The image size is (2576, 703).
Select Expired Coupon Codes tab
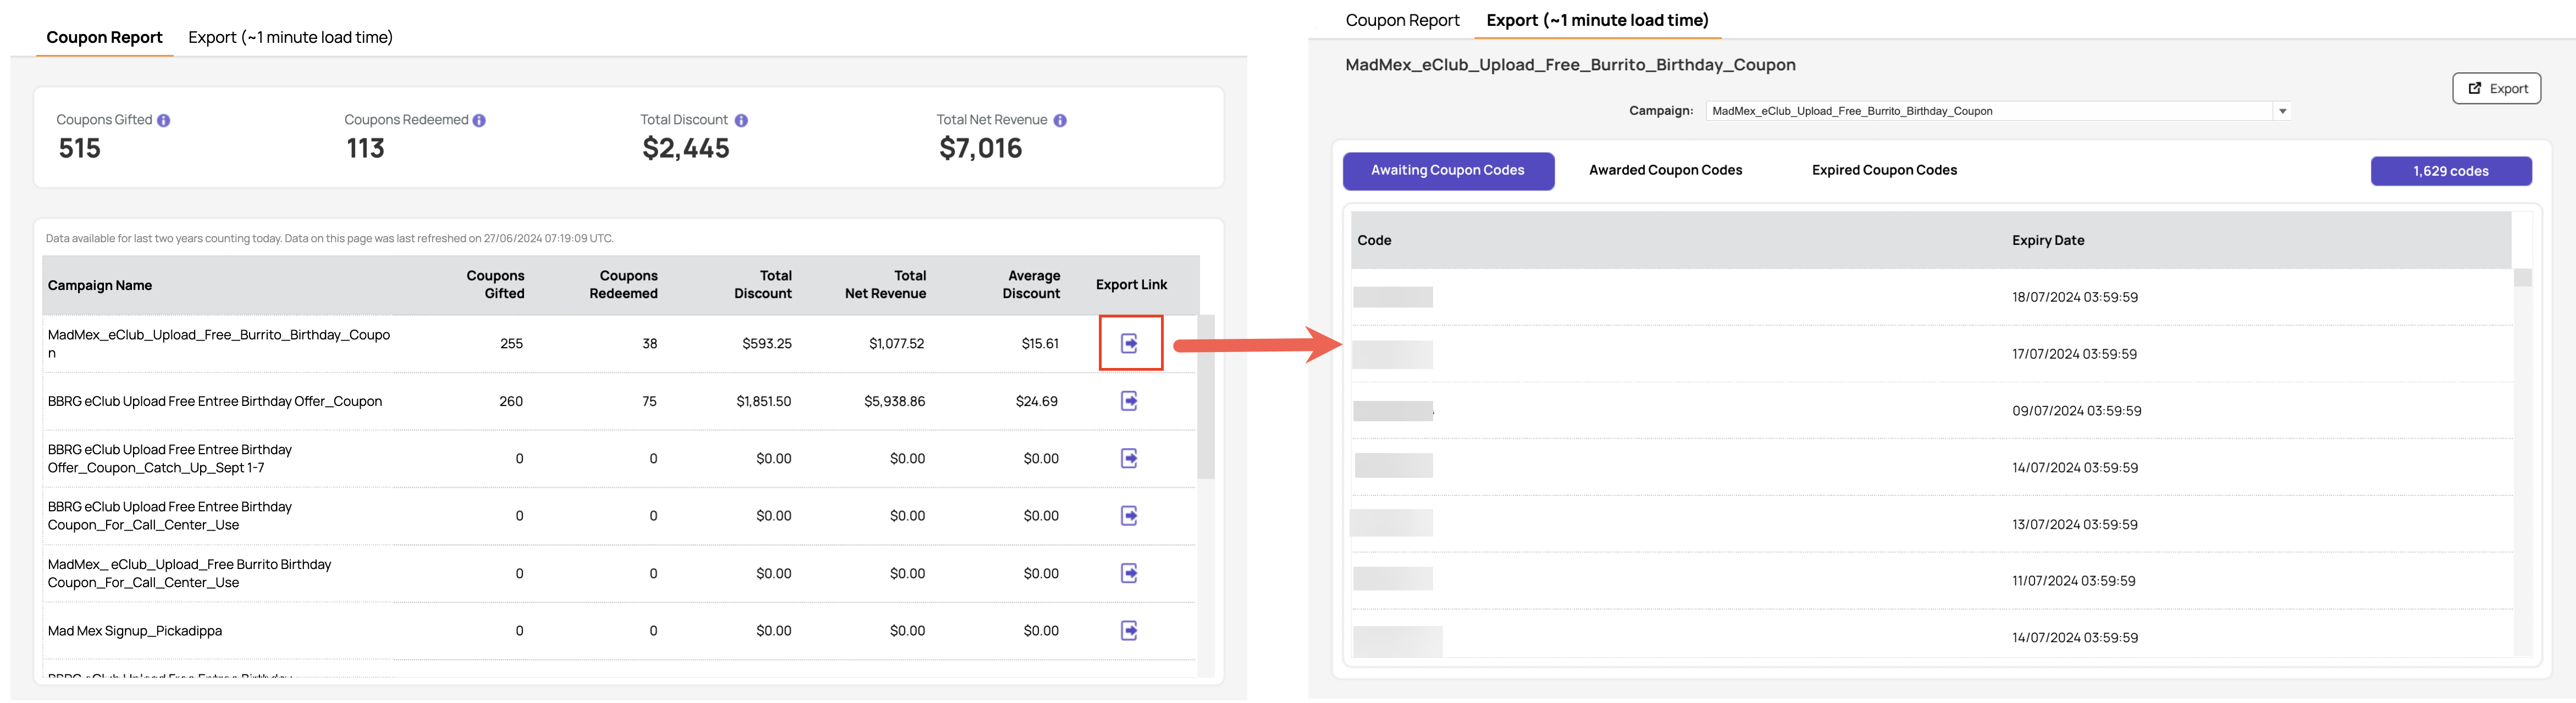point(1884,171)
